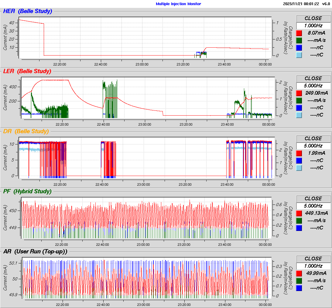
Task: Click the 1.000Hz rate field in HER panel
Action: pyautogui.click(x=313, y=26)
